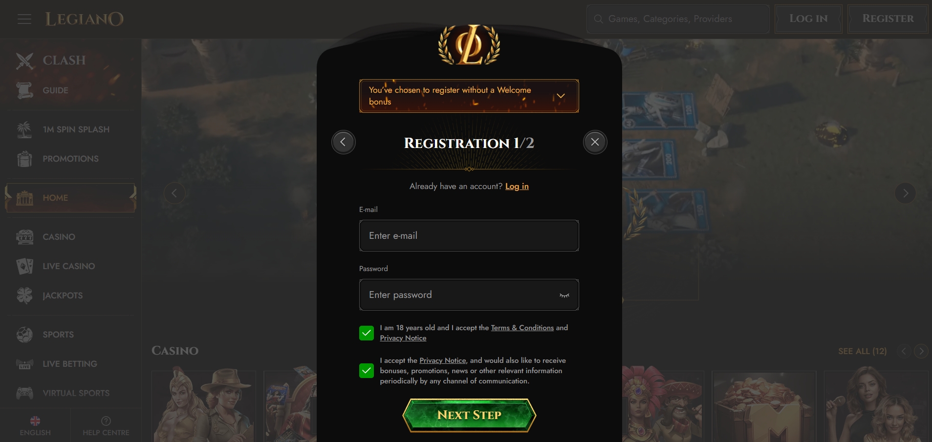Switch language via English flag icon
Image resolution: width=932 pixels, height=442 pixels.
click(x=35, y=421)
